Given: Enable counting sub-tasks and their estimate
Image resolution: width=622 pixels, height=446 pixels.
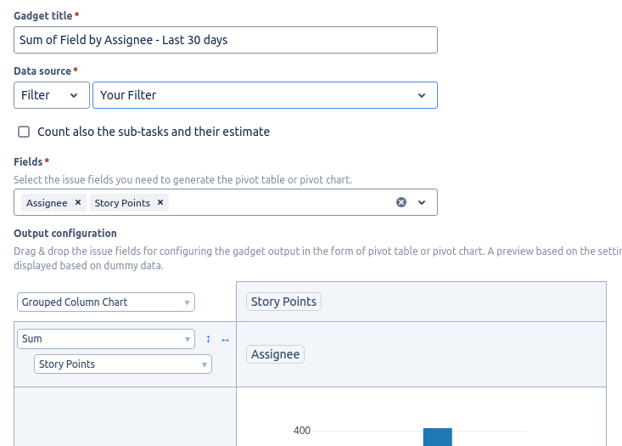Looking at the screenshot, I should 24,132.
